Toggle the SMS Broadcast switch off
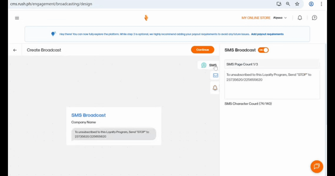 click(263, 50)
